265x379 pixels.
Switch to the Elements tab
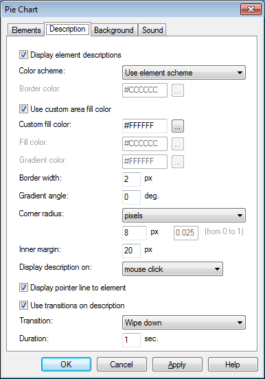click(26, 30)
